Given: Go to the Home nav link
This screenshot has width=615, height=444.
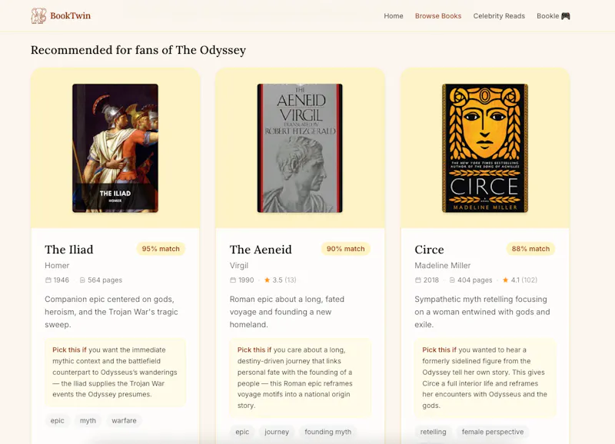Looking at the screenshot, I should pyautogui.click(x=394, y=16).
